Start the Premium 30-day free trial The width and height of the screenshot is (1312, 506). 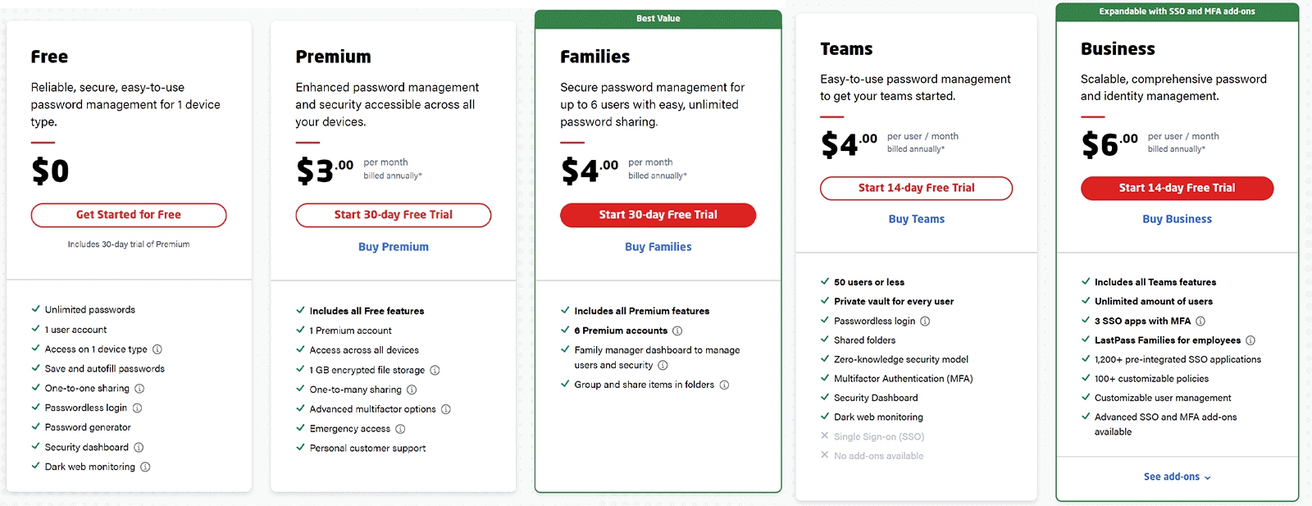[393, 215]
